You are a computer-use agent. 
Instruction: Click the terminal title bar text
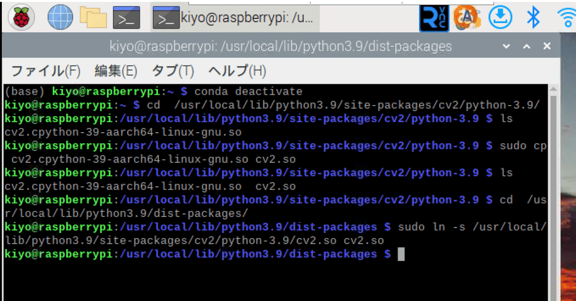[280, 46]
